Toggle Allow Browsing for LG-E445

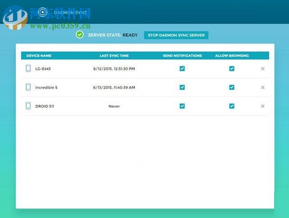tap(232, 69)
